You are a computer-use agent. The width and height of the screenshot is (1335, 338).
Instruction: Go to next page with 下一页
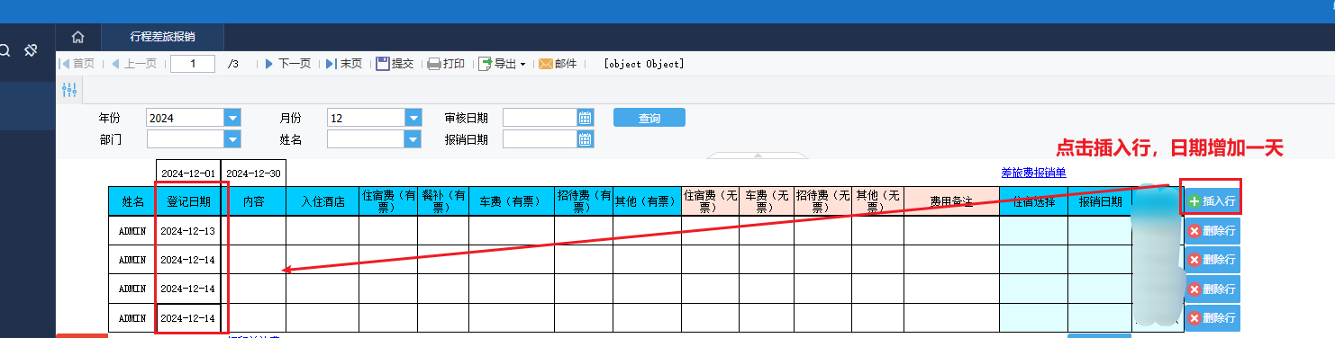pyautogui.click(x=287, y=64)
